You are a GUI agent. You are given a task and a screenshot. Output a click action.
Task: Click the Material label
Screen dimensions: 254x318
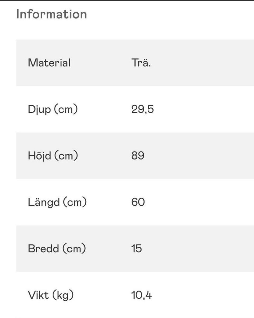(x=49, y=63)
